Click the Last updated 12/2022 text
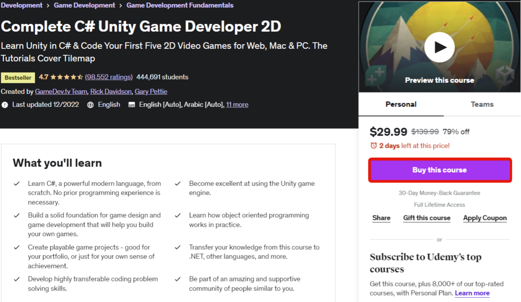 point(46,105)
